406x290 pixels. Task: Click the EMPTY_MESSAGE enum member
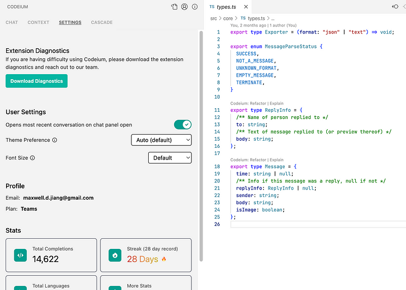[255, 75]
